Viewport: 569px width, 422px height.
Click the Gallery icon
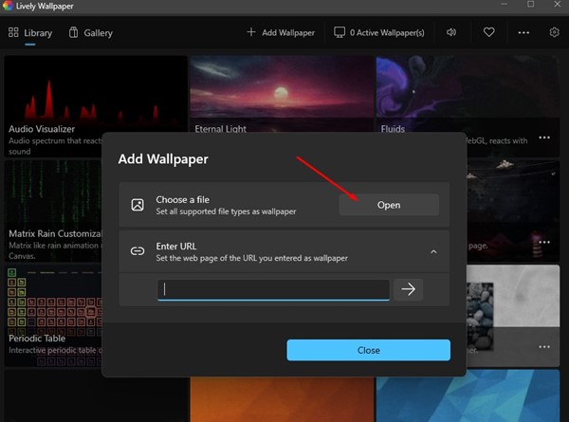coord(74,32)
